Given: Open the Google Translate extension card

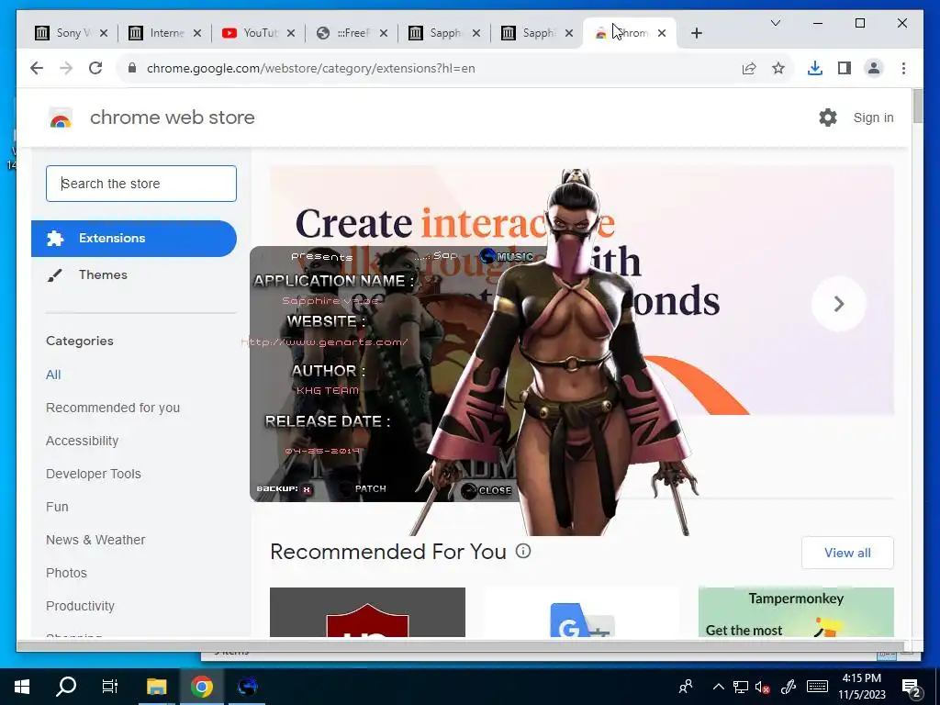Looking at the screenshot, I should coord(581,612).
